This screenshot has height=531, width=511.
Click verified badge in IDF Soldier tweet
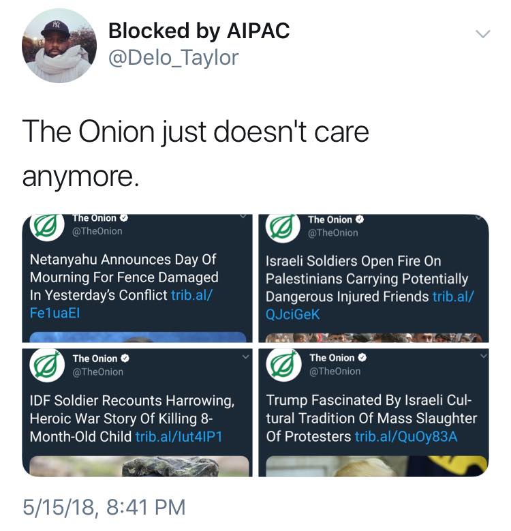click(125, 359)
